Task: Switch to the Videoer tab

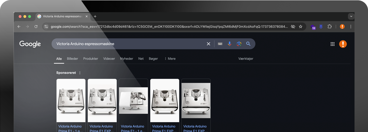Action: click(x=109, y=59)
